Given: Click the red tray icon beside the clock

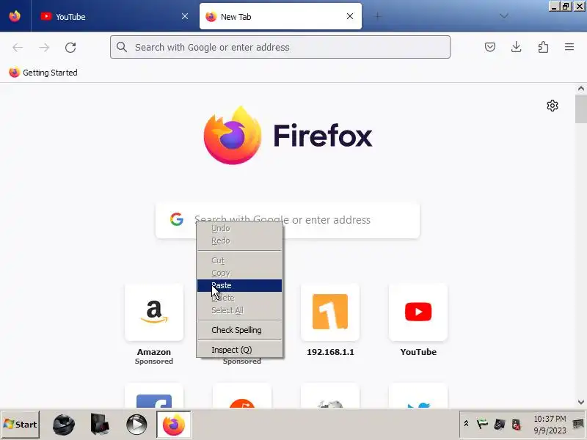Looking at the screenshot, I should (517, 425).
